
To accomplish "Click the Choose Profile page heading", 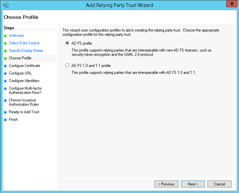I will pyautogui.click(x=21, y=17).
